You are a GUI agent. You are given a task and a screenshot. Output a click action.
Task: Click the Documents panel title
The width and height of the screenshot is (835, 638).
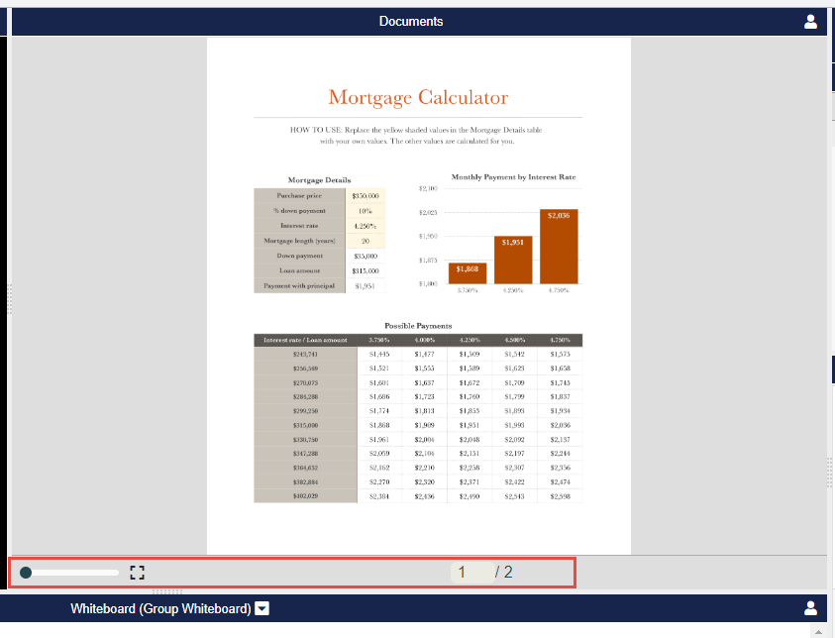(x=411, y=22)
